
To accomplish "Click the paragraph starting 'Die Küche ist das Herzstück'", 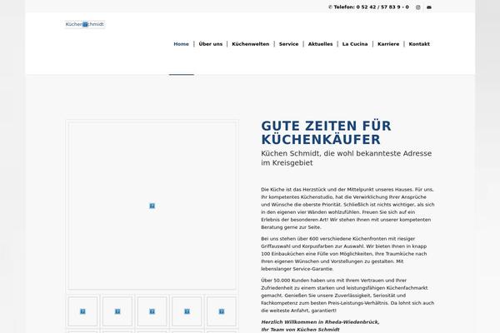I will (x=347, y=208).
